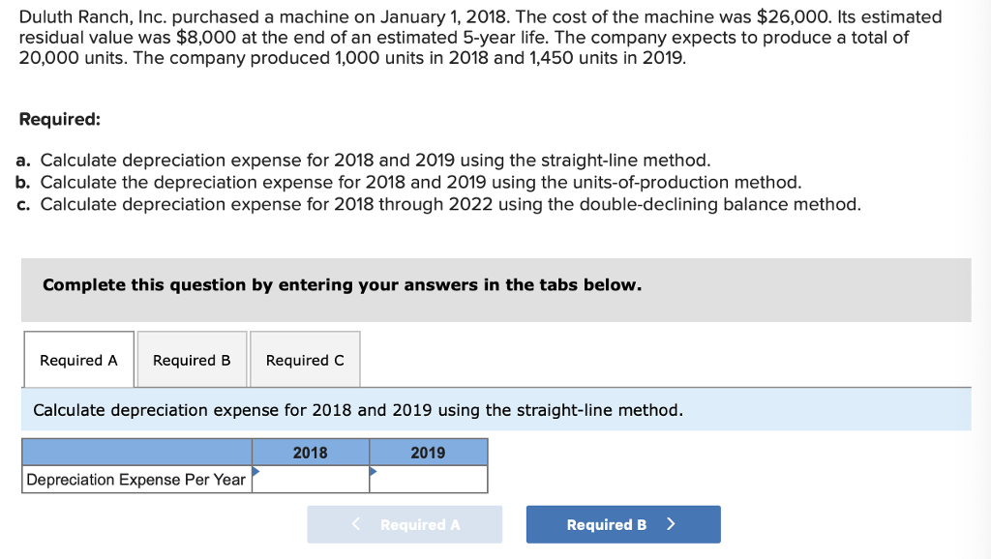The width and height of the screenshot is (991, 559).
Task: Click the Depreciation Expense Per Year row label
Action: tap(136, 480)
